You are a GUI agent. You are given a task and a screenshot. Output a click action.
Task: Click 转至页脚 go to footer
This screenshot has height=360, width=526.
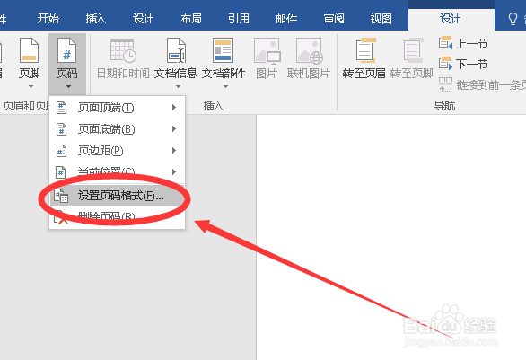point(412,58)
